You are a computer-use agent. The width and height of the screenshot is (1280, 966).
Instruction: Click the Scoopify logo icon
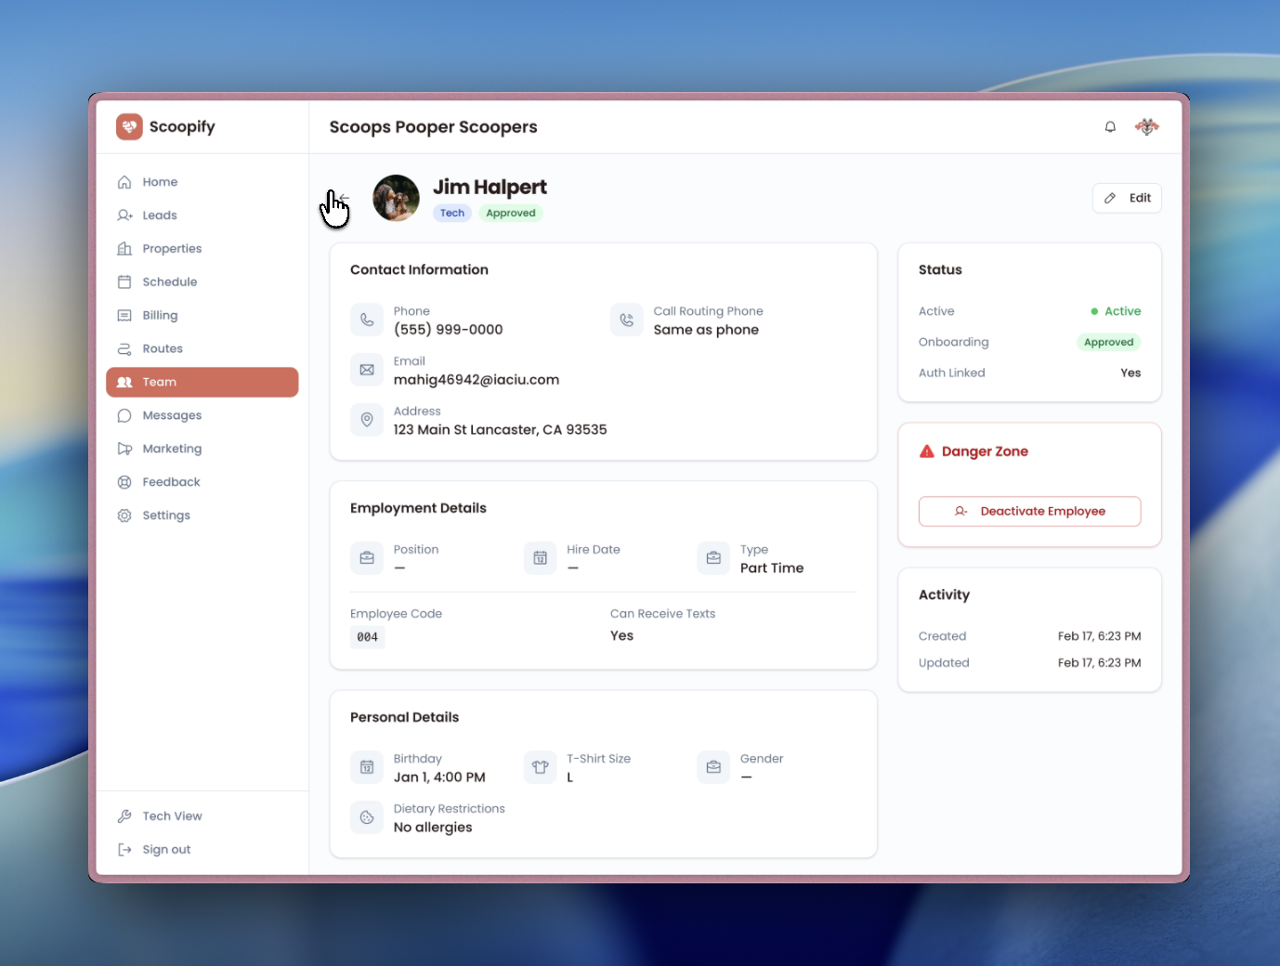click(x=128, y=126)
